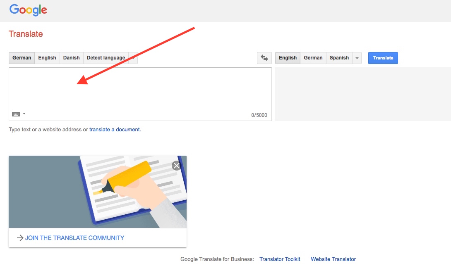The image size is (451, 268).
Task: Swap source and target languages
Action: pos(264,58)
